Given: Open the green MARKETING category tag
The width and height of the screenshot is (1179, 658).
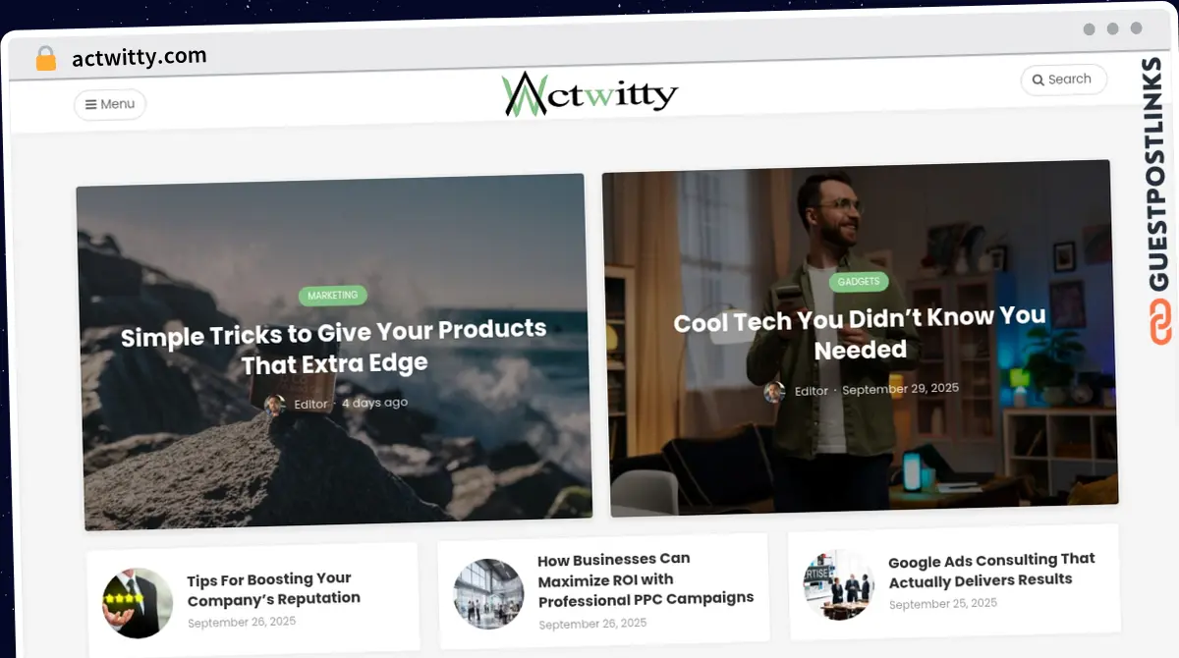Looking at the screenshot, I should click(333, 295).
